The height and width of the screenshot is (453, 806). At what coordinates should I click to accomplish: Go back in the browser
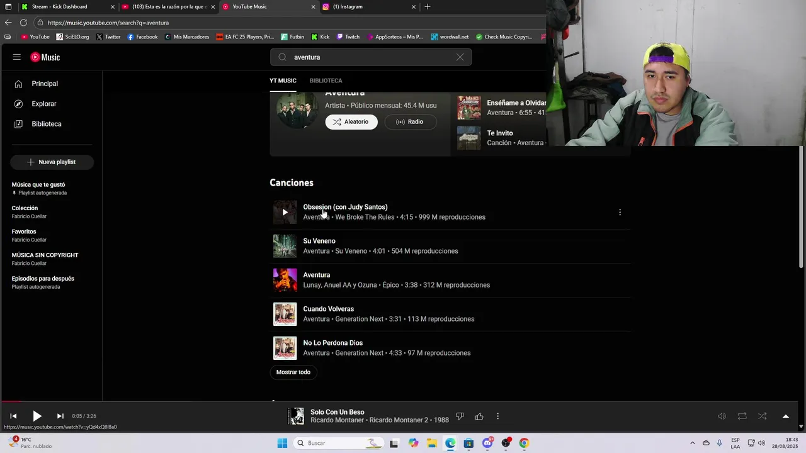pos(8,23)
